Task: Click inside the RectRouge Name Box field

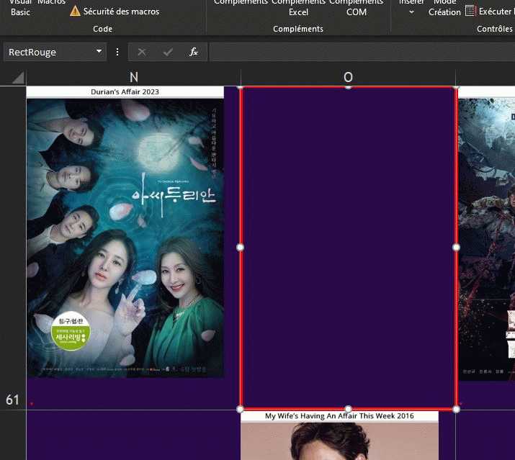Action: 47,53
